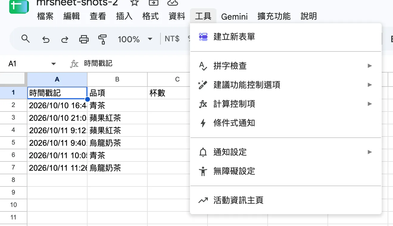Click the print icon
The height and width of the screenshot is (226, 393).
coord(84,39)
